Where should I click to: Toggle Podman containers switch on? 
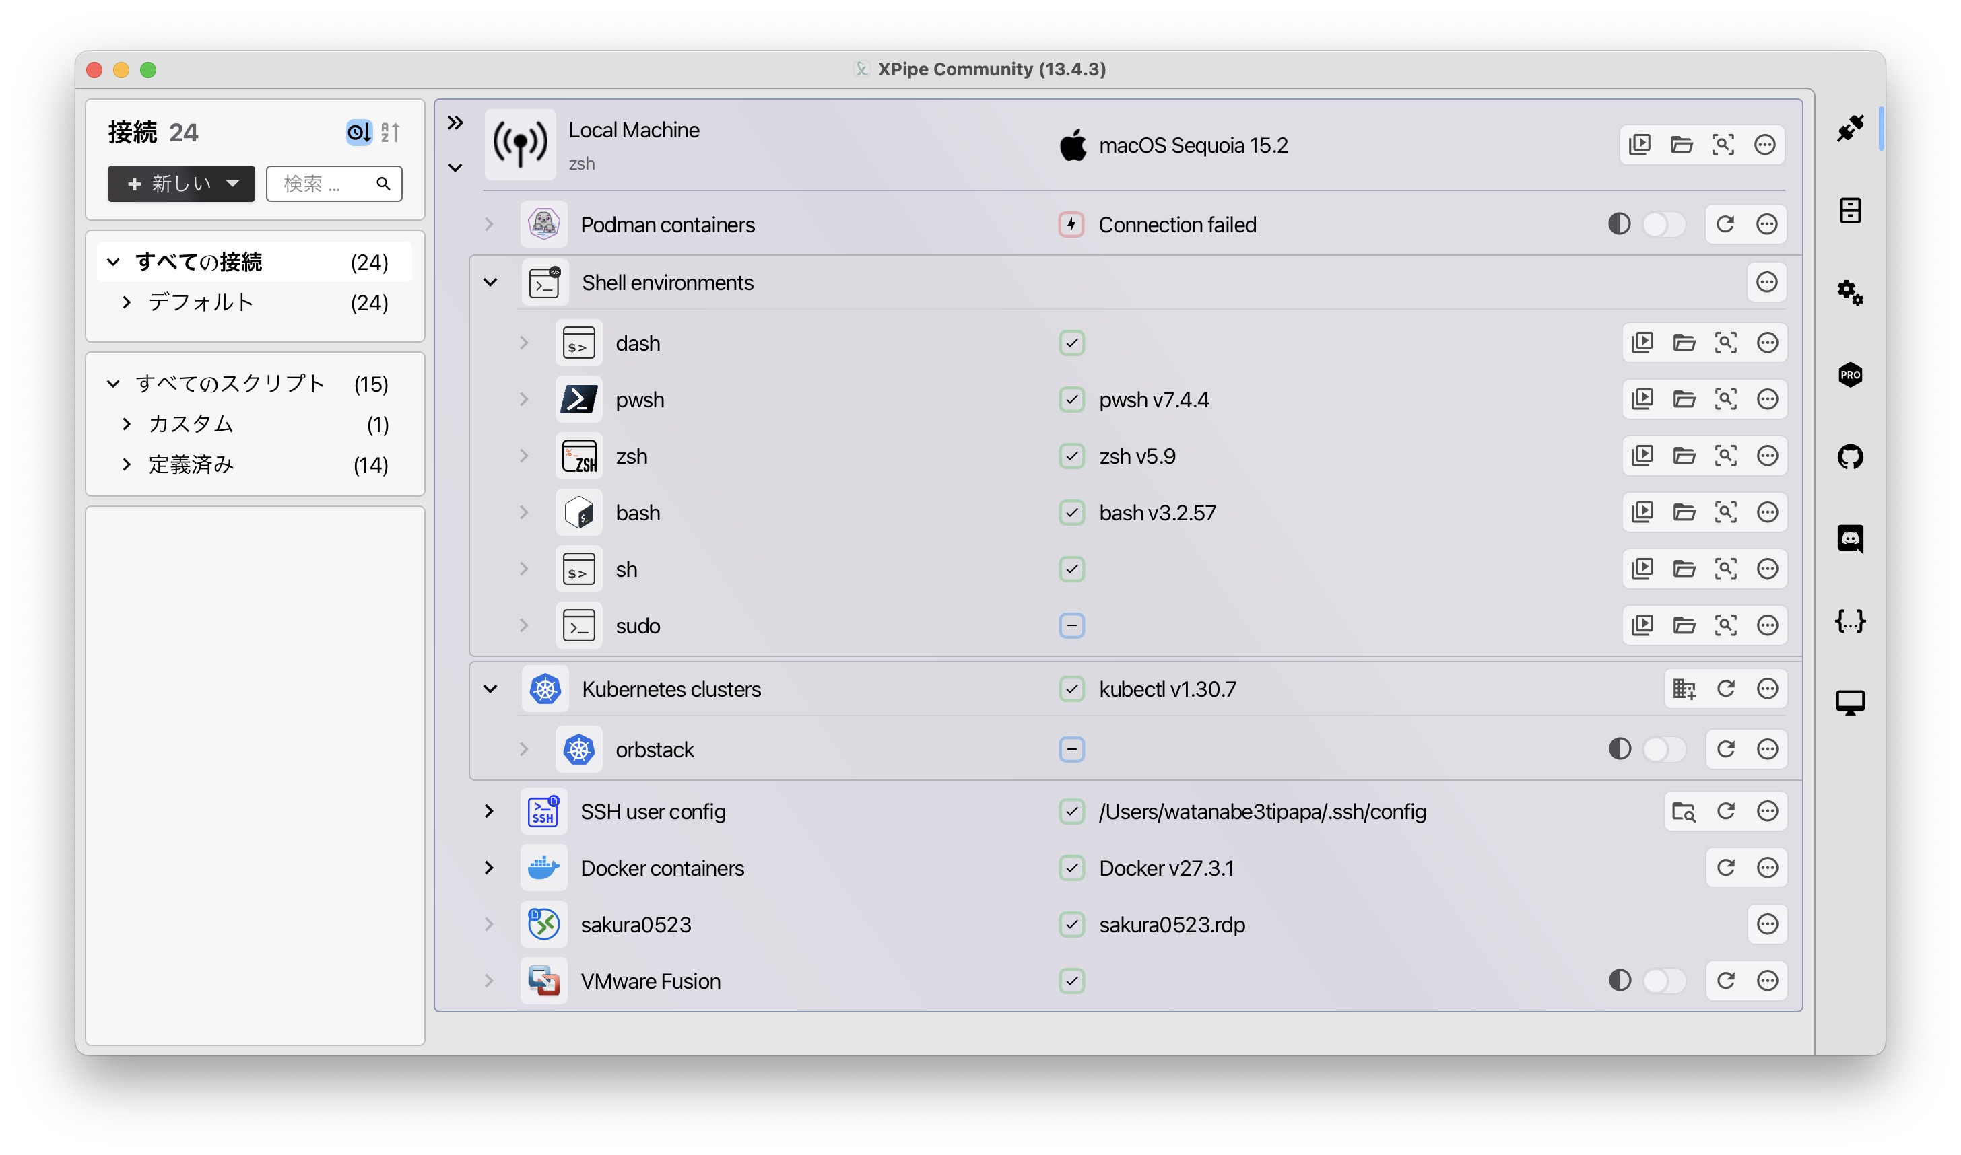click(x=1663, y=224)
